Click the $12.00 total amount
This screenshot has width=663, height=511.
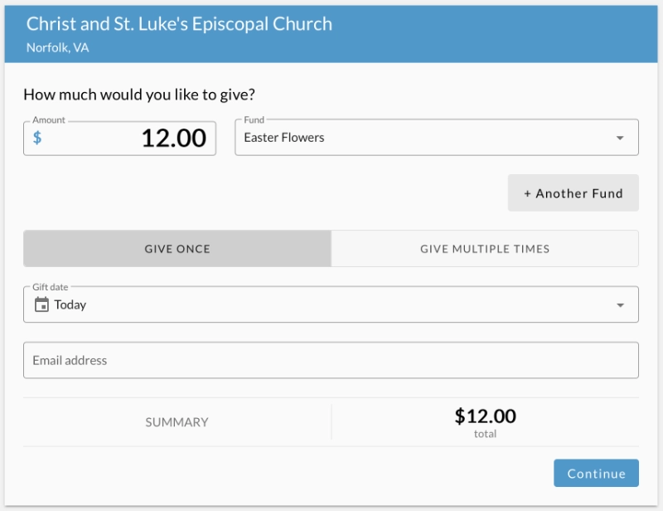point(485,416)
